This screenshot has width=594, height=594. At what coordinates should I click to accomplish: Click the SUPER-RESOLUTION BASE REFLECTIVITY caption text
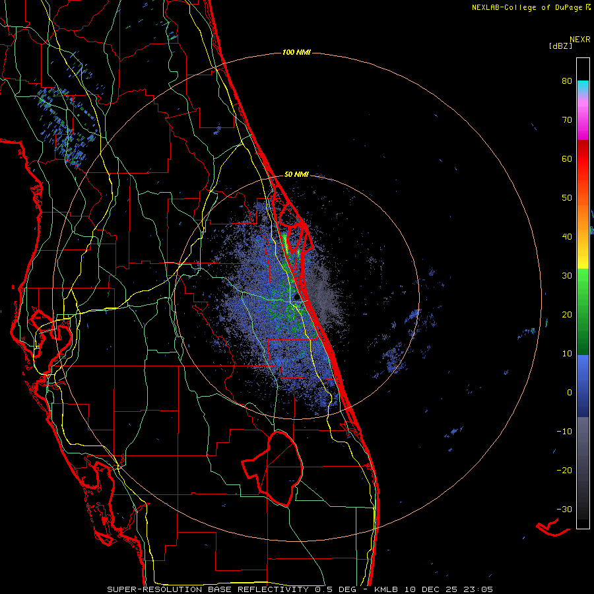[208, 589]
